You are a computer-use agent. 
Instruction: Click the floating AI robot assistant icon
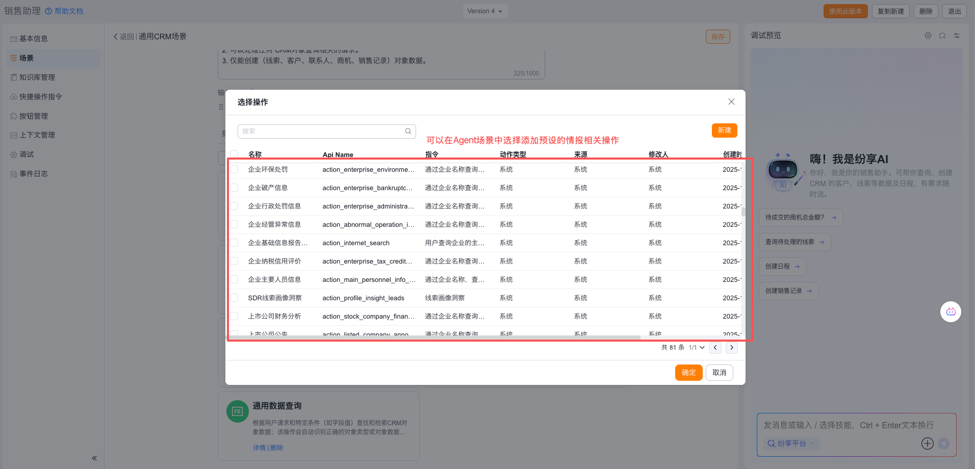(x=951, y=311)
